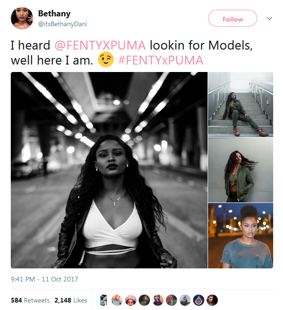This screenshot has width=283, height=310.
Task: Open the last liker avatar in row
Action: (213, 300)
